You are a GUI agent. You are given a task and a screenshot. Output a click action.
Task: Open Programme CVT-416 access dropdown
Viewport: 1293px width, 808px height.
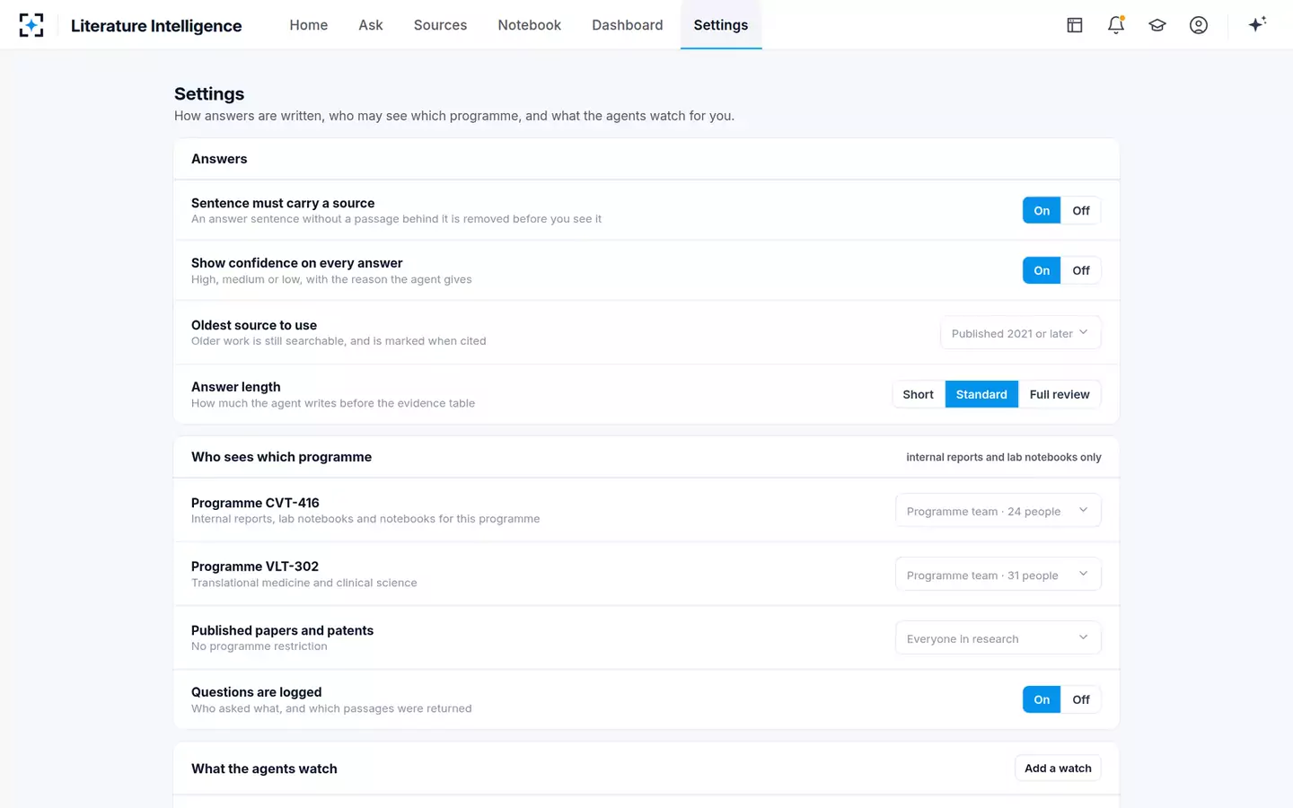point(998,511)
